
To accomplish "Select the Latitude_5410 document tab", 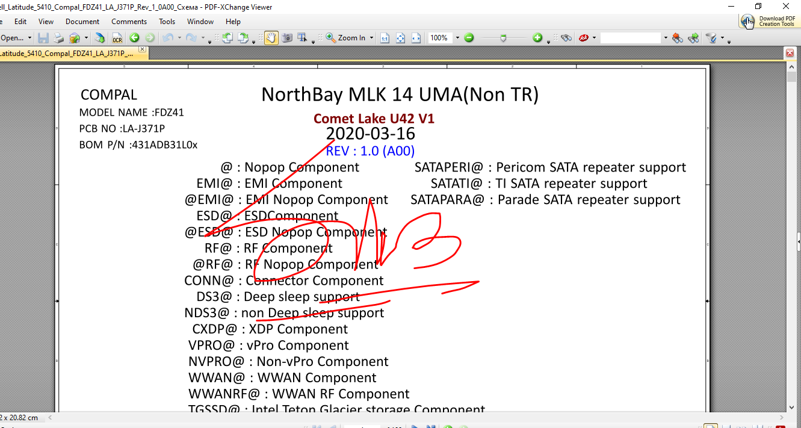I will [x=67, y=54].
